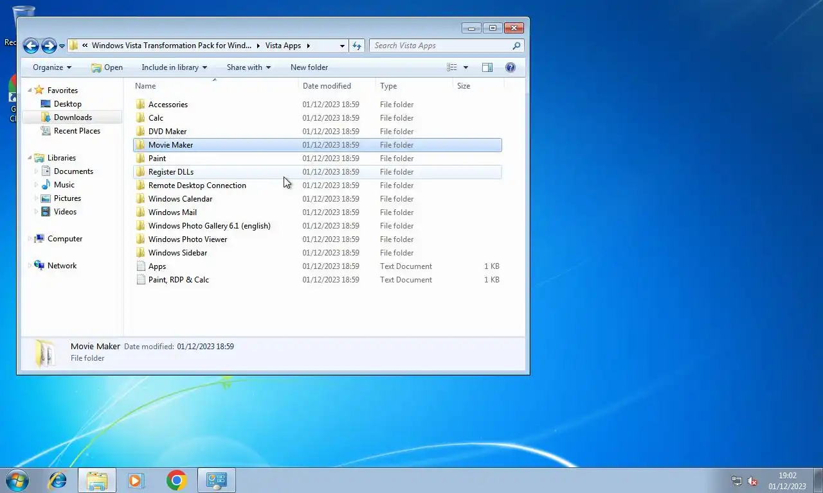Select Desktop in Favorites

68,104
